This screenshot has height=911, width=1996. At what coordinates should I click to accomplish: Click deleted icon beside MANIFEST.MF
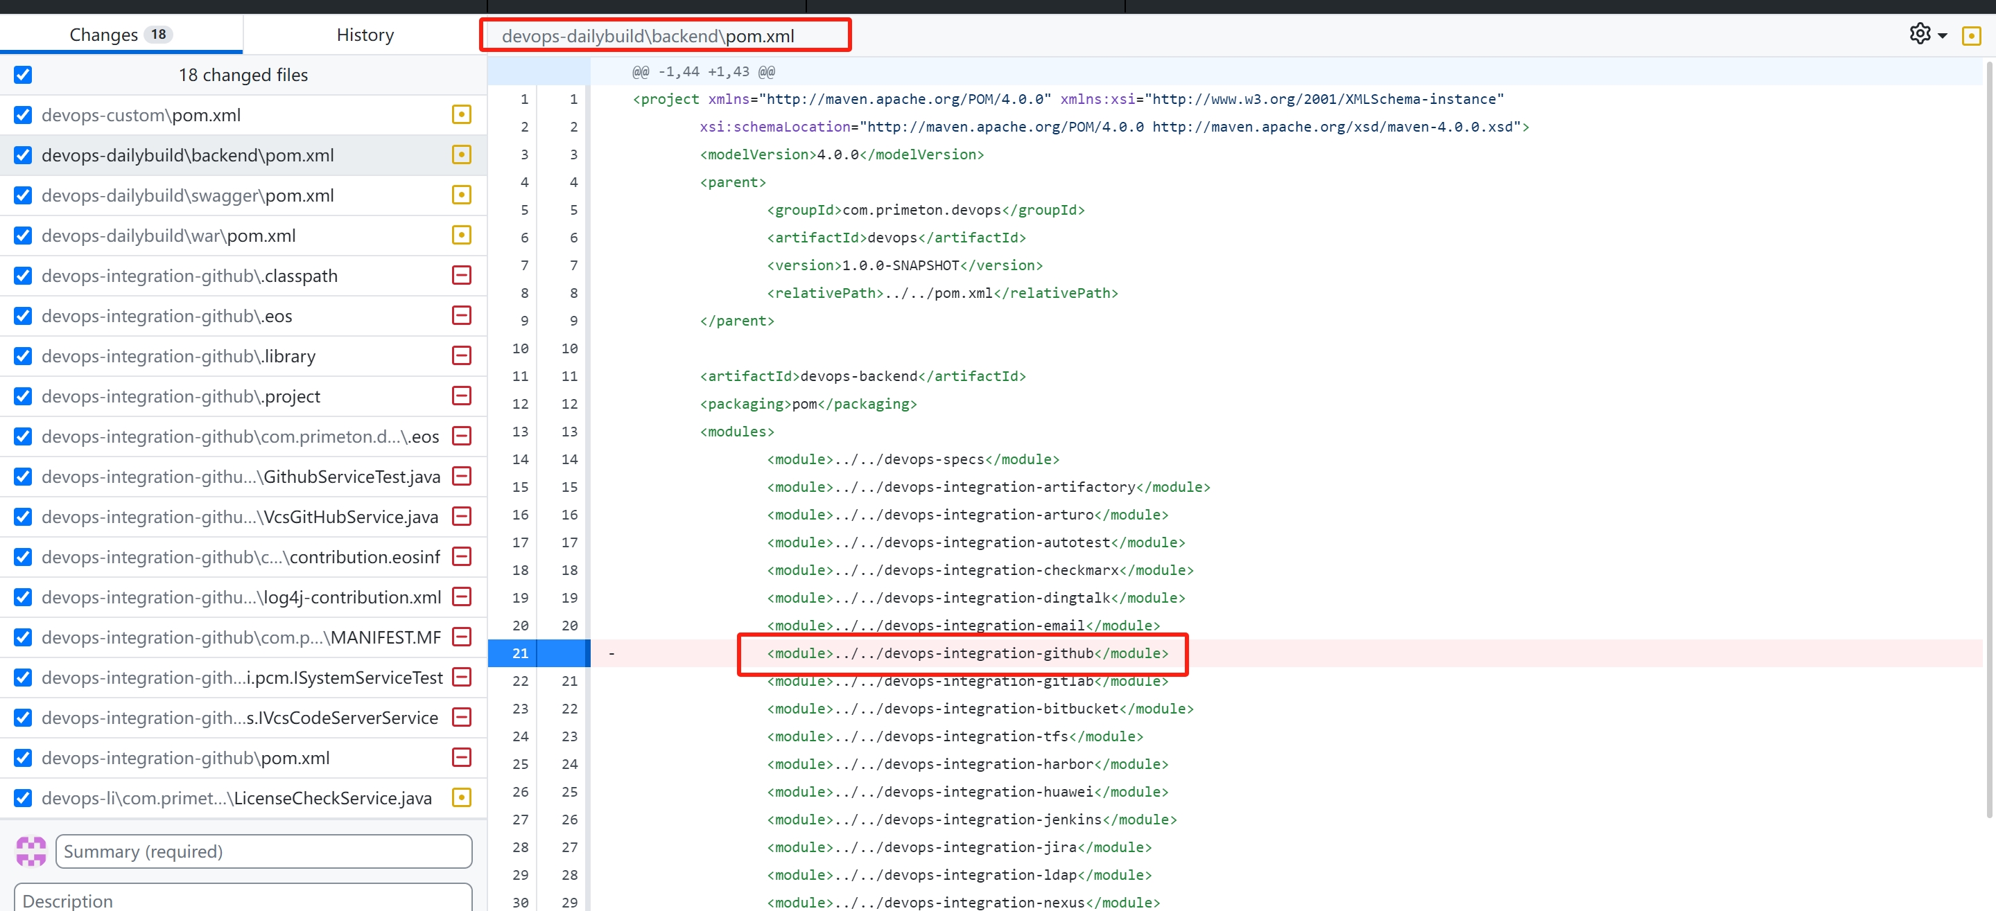pos(461,637)
